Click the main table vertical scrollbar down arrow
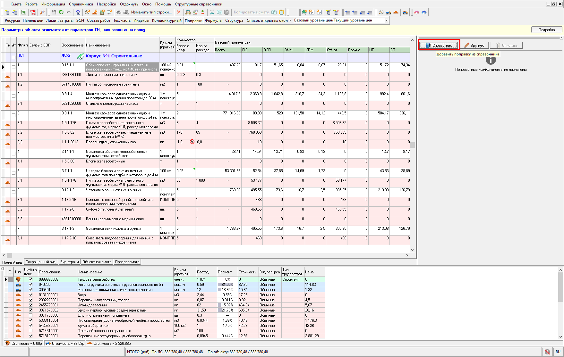The image size is (564, 357). (412, 250)
